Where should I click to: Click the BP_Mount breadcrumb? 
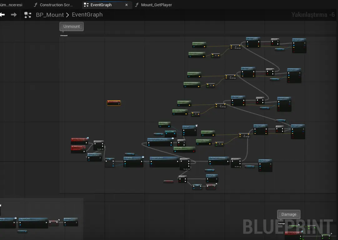pos(50,15)
